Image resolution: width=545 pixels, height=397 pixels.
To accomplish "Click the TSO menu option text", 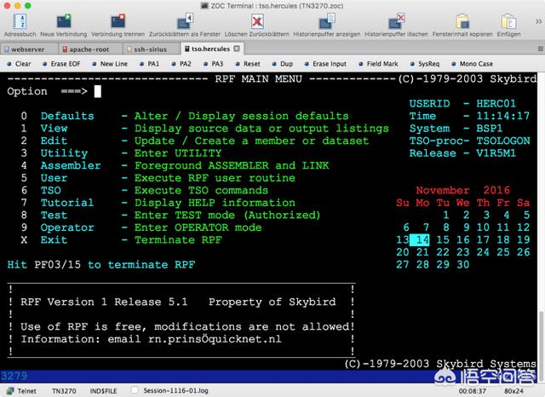I will point(51,190).
